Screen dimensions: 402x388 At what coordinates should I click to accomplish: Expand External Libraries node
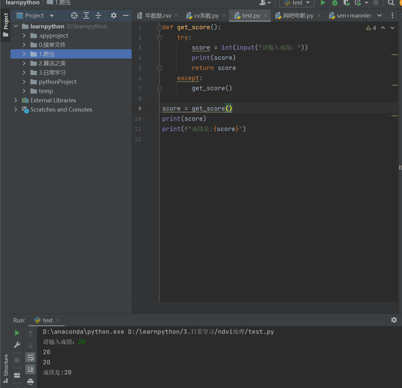pyautogui.click(x=16, y=100)
